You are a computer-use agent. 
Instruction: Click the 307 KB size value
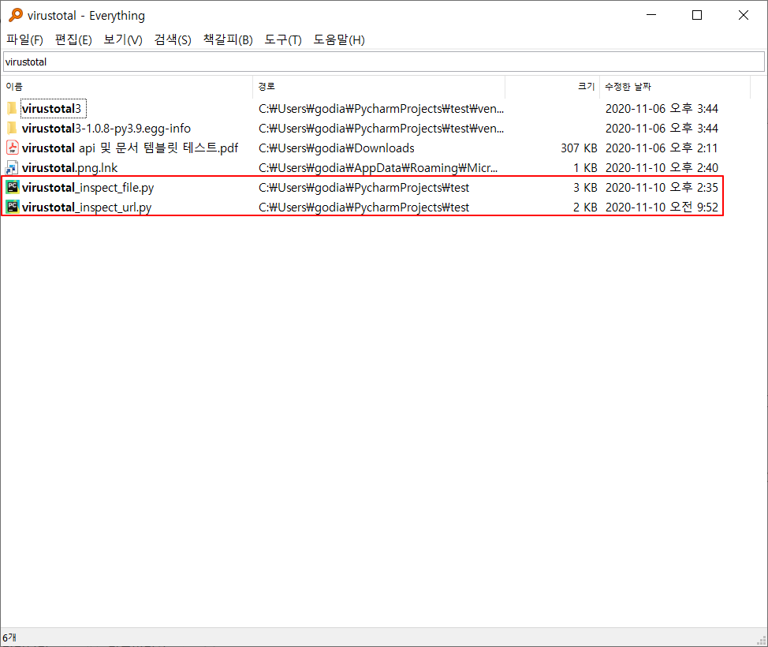579,148
